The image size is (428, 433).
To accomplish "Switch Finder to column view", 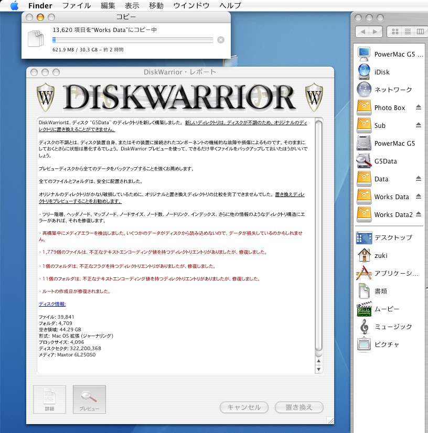I will [x=420, y=32].
